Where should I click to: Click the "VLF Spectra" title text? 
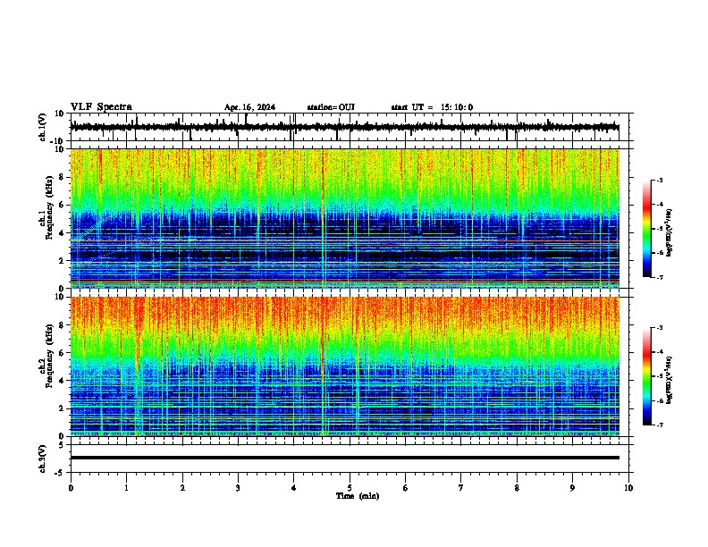pos(101,107)
